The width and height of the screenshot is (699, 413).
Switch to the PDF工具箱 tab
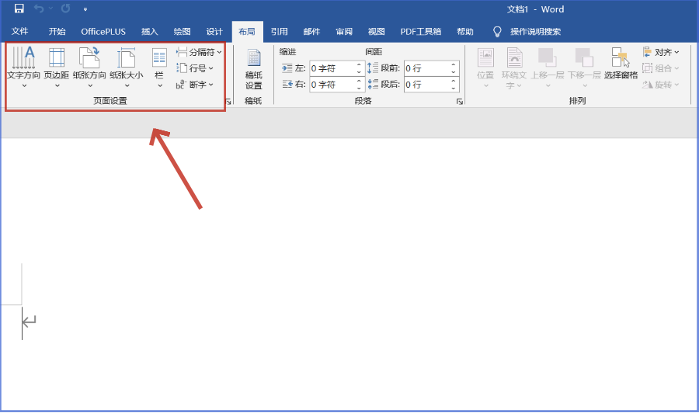point(421,32)
